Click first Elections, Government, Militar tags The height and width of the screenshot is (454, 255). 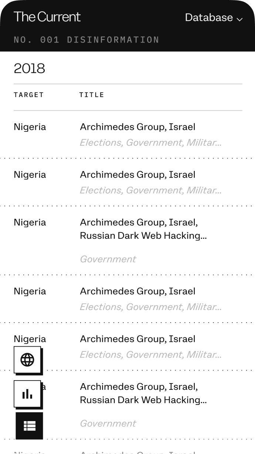pyautogui.click(x=150, y=142)
